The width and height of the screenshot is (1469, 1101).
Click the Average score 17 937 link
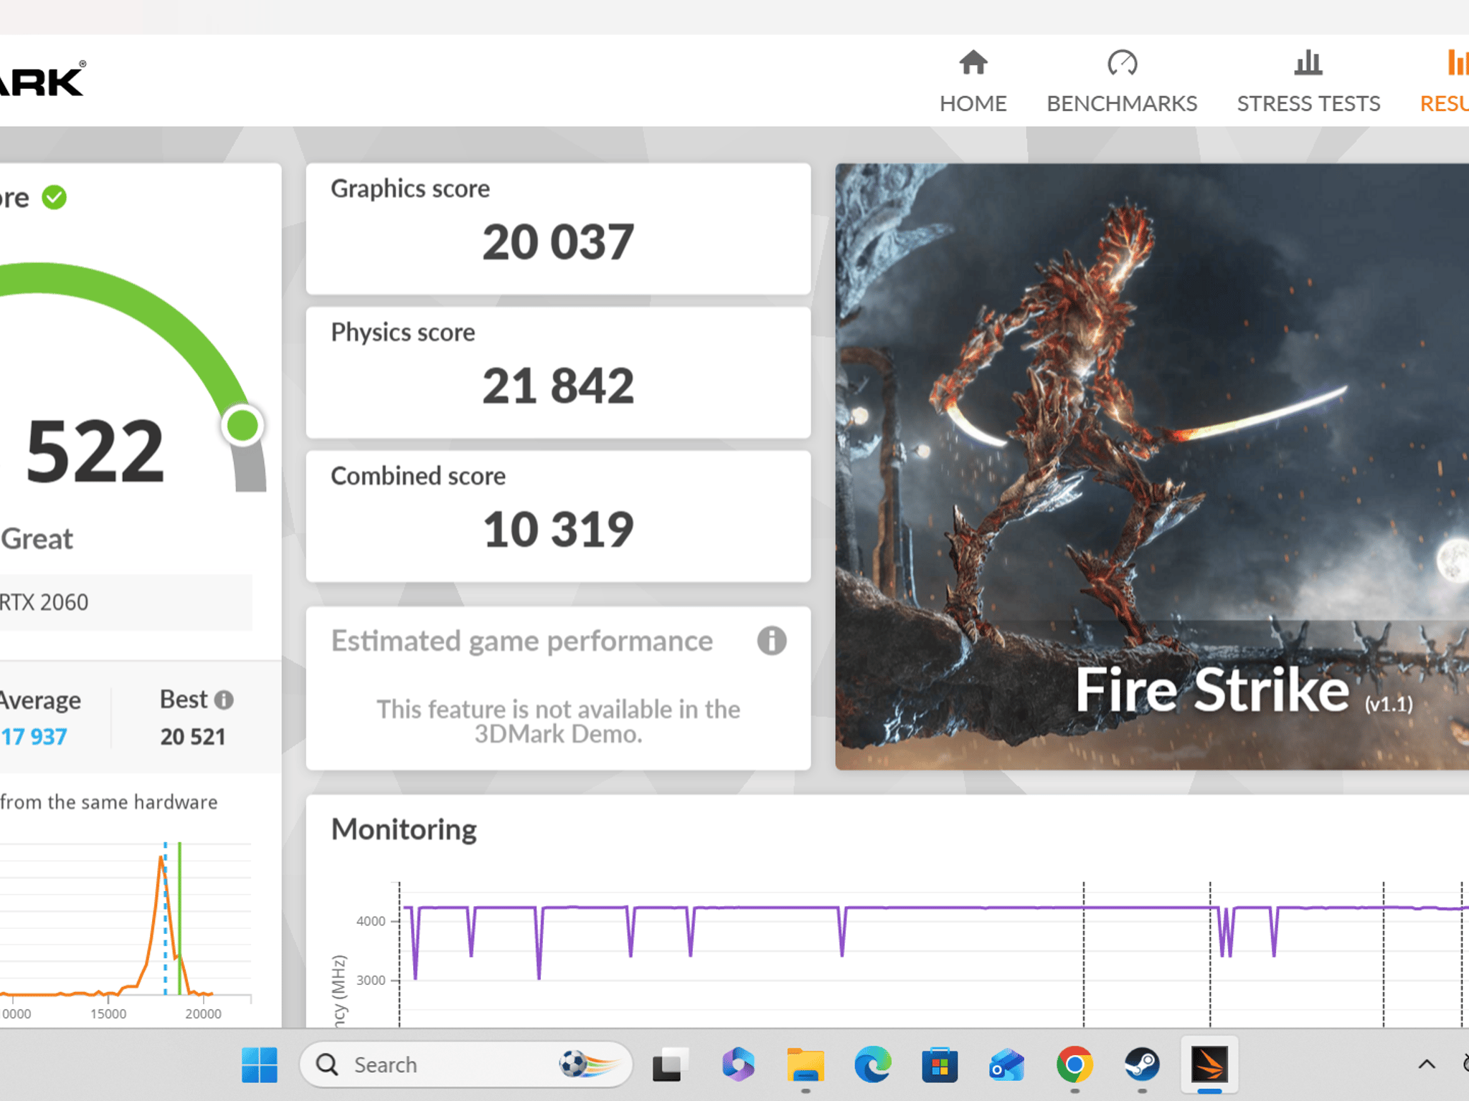34,736
